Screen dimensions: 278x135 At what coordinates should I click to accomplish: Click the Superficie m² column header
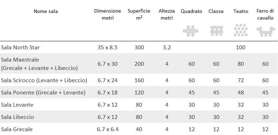(x=139, y=14)
